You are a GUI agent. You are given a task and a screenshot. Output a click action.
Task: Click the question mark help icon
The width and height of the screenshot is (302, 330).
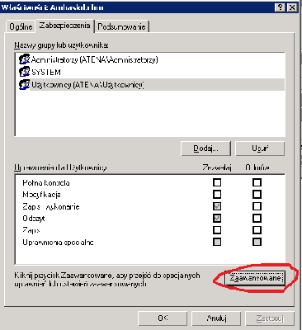pos(281,7)
